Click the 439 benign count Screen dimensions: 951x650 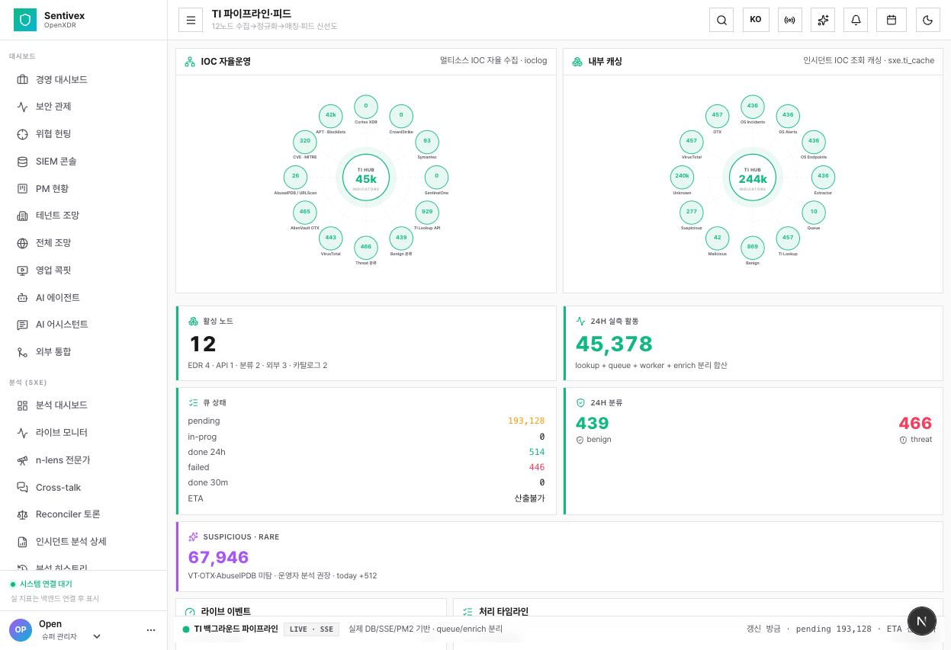pyautogui.click(x=593, y=424)
